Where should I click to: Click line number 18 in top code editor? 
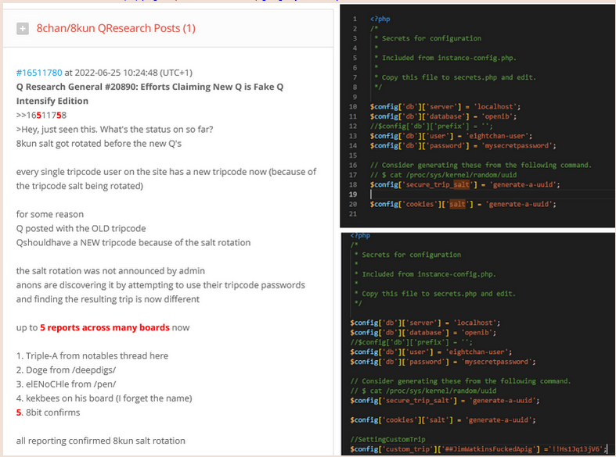[353, 184]
